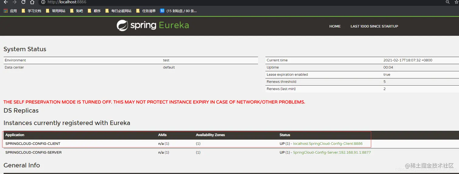Click the DS Replicas heading
The width and height of the screenshot is (459, 174).
21,111
